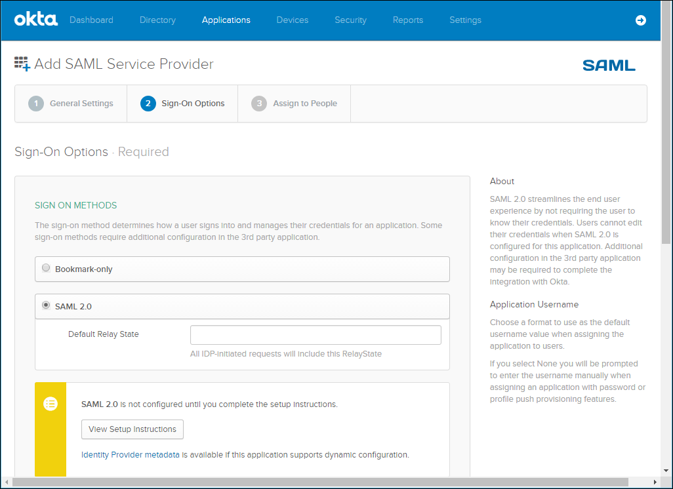This screenshot has width=673, height=489.
Task: Open the Devices menu
Action: click(x=293, y=20)
